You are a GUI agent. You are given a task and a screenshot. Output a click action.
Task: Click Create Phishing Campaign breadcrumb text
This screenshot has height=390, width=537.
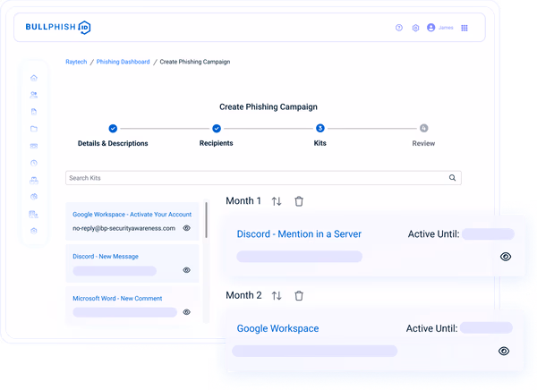tap(195, 62)
